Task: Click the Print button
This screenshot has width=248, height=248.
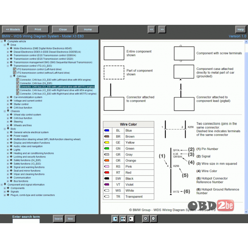Action: pos(38,30)
